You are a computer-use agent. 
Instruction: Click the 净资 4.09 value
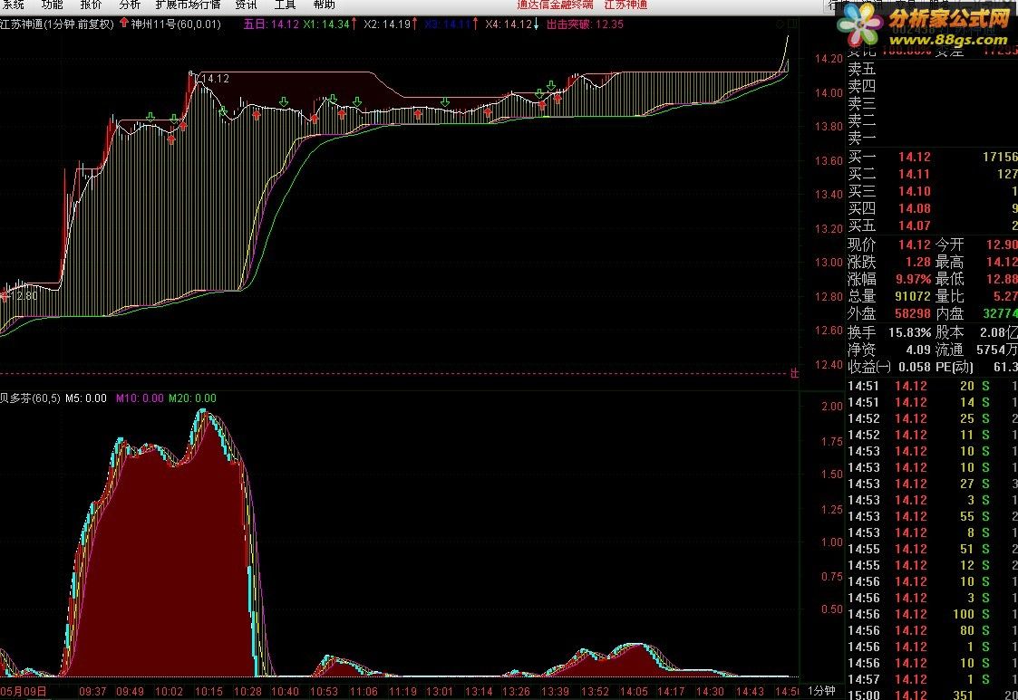coord(918,350)
